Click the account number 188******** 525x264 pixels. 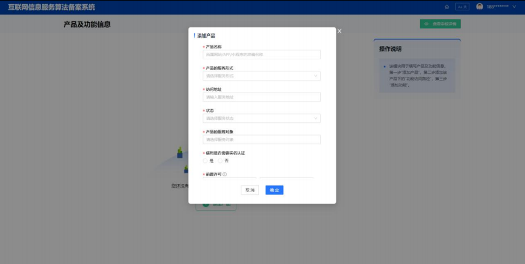(498, 7)
